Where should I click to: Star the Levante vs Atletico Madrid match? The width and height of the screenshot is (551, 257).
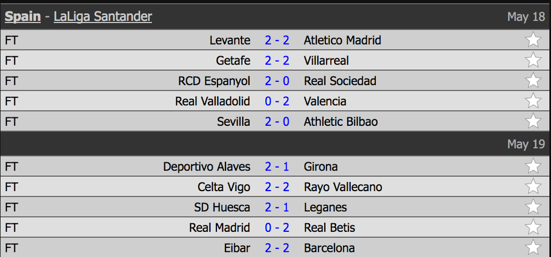(x=533, y=40)
